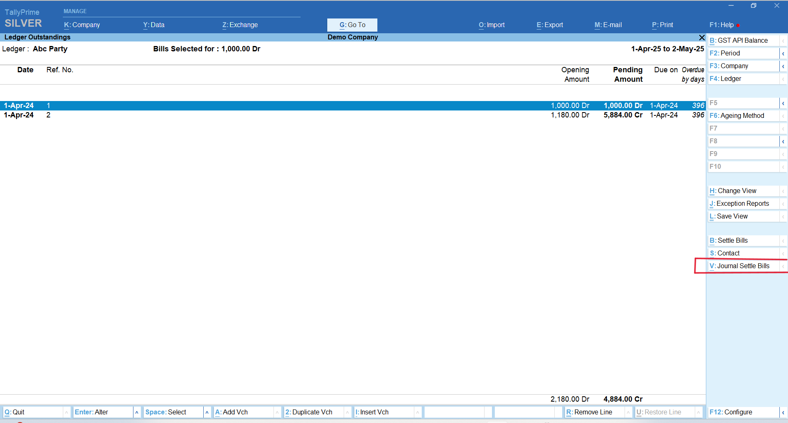Open the caret next to Enter: Alter

pos(137,412)
